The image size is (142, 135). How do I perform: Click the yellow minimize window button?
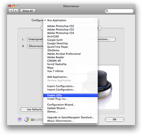14,6
